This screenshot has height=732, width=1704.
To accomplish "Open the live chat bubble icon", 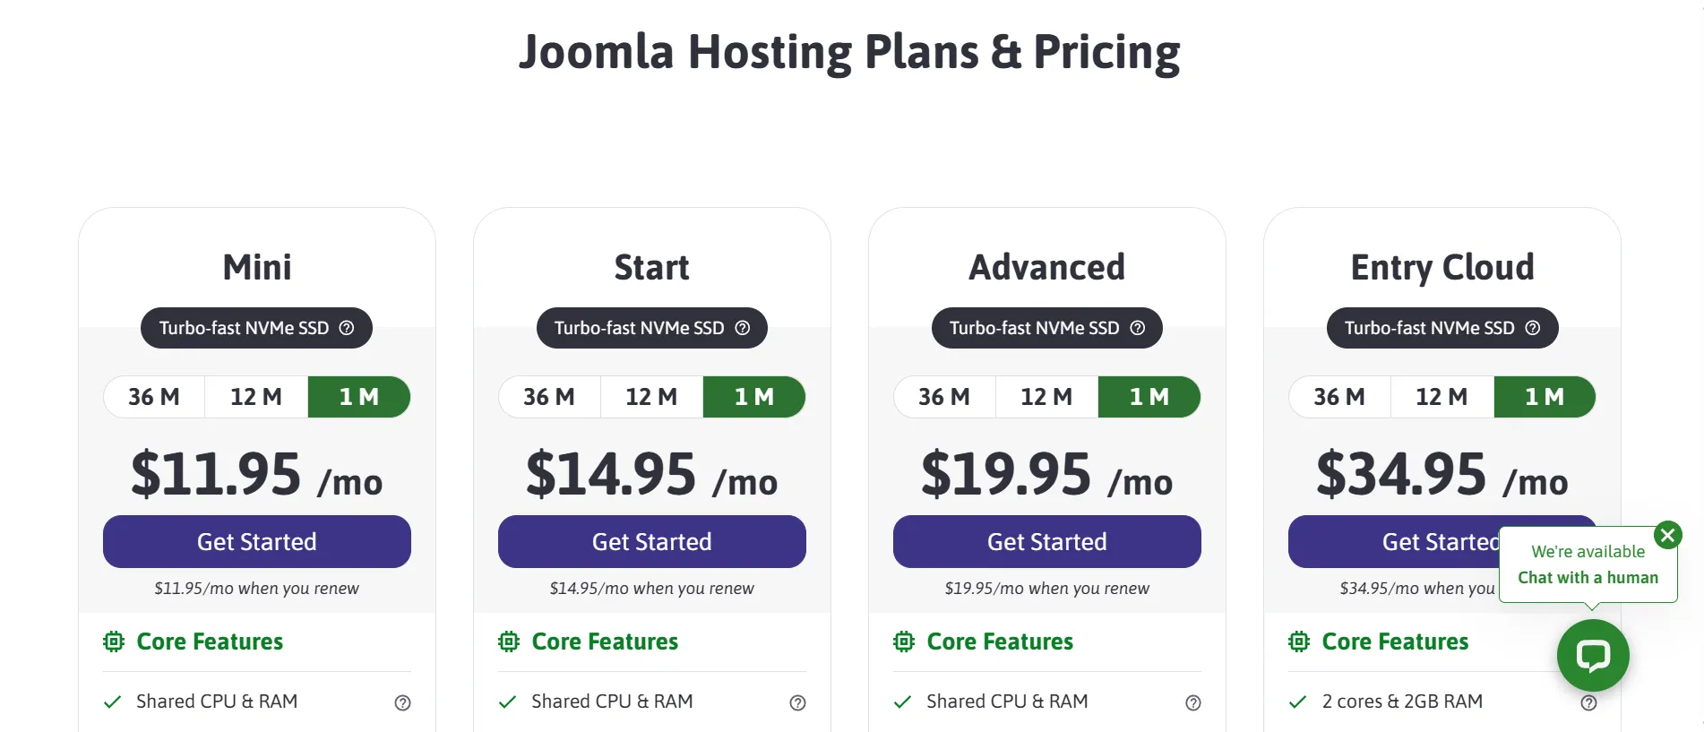I will click(1593, 655).
